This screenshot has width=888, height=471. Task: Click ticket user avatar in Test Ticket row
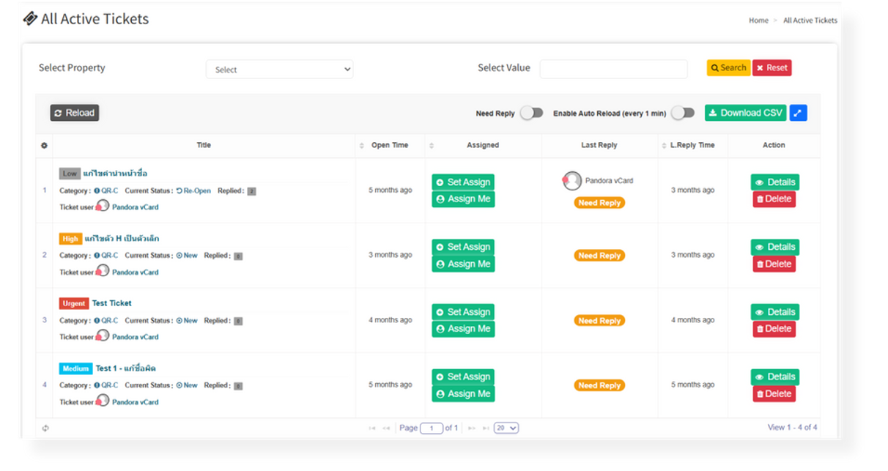(x=103, y=335)
